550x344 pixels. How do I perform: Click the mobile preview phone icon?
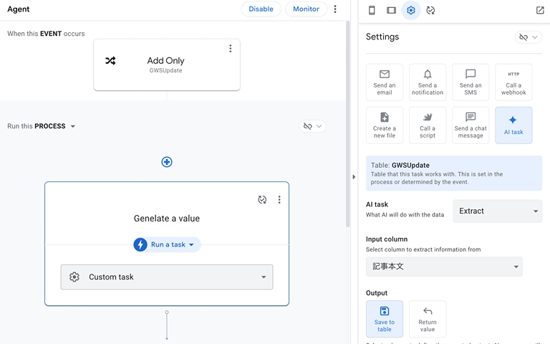click(x=372, y=10)
